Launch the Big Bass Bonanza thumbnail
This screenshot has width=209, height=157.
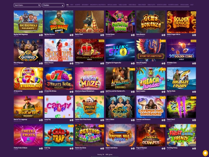[59, 22]
